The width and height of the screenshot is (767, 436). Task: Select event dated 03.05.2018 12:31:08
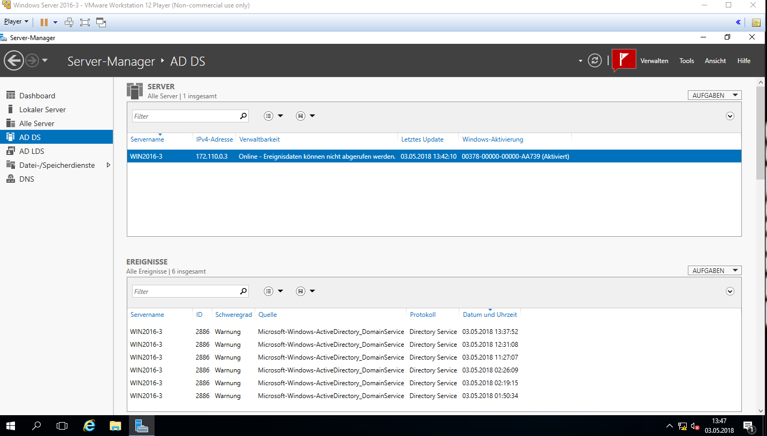pyautogui.click(x=434, y=345)
